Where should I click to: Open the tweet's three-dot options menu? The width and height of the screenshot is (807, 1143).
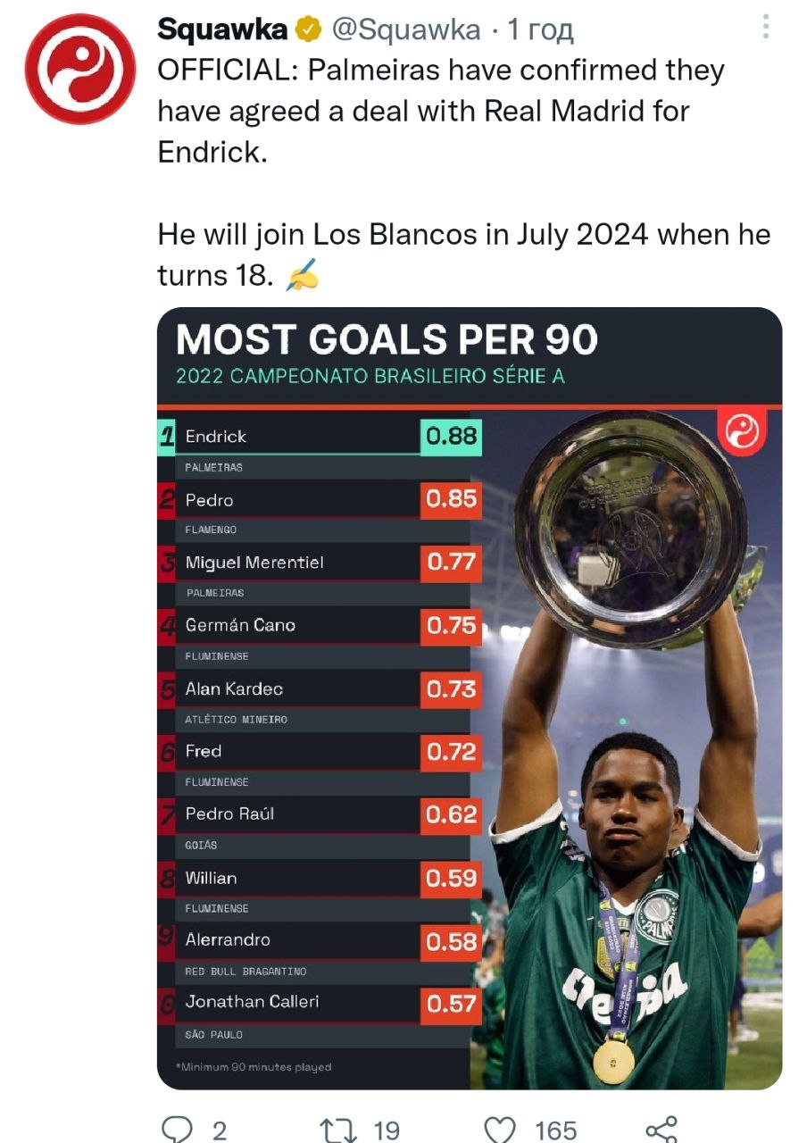[765, 28]
